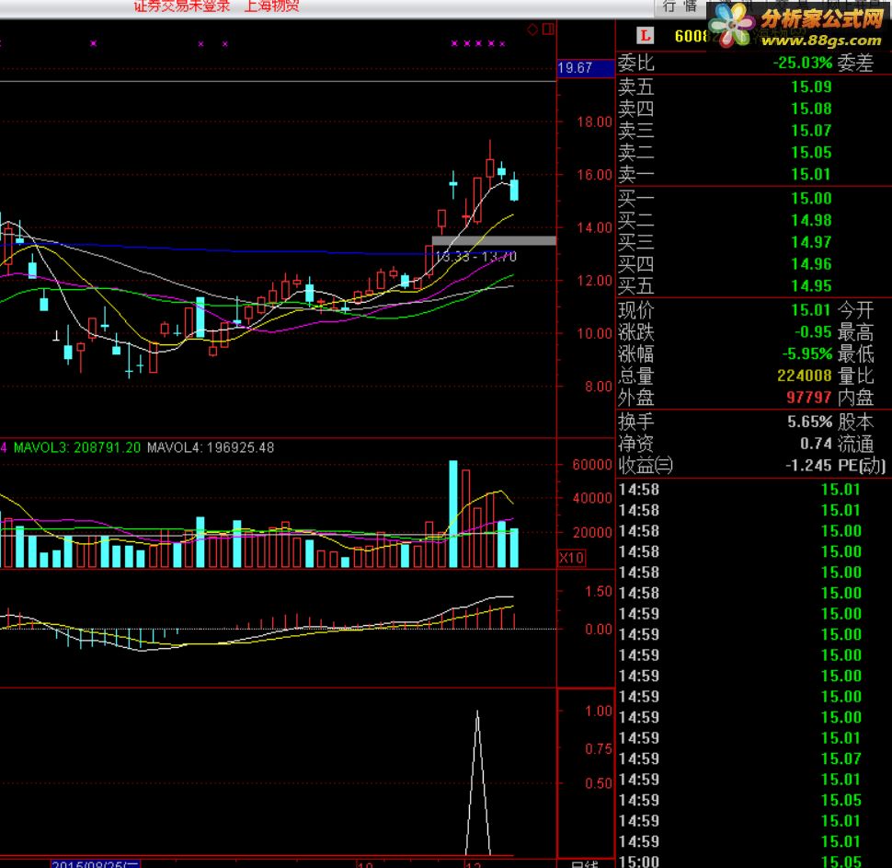
Task: Click the 现价 value 15.01
Action: pos(811,310)
